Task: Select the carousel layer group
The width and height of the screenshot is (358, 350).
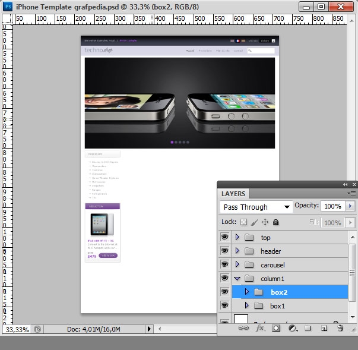Action: click(x=290, y=265)
